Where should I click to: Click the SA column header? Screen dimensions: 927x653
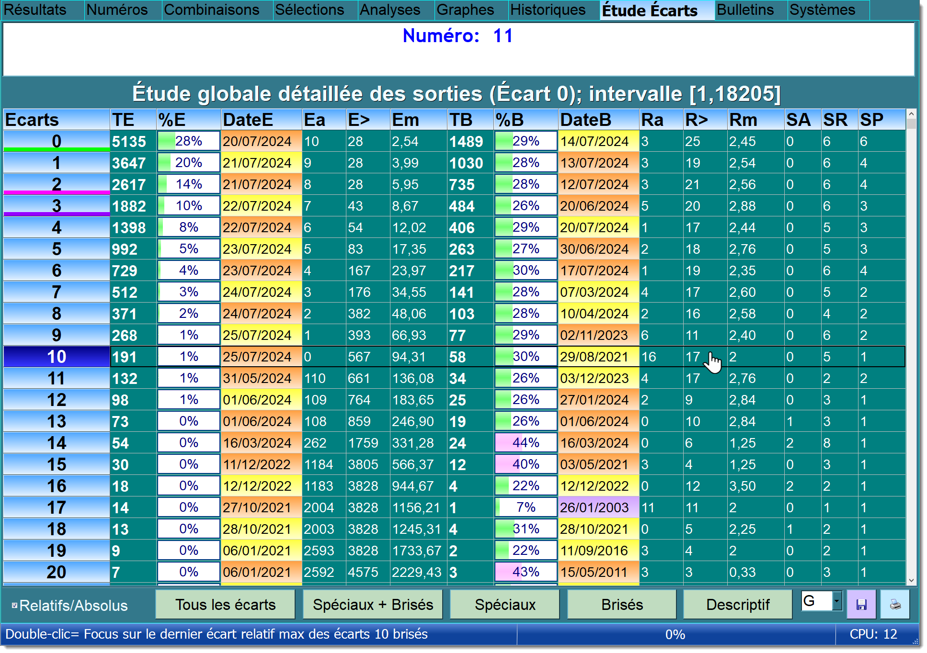point(803,120)
